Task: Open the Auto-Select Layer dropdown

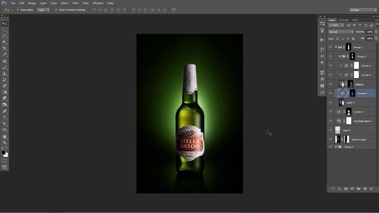Action: (43, 10)
